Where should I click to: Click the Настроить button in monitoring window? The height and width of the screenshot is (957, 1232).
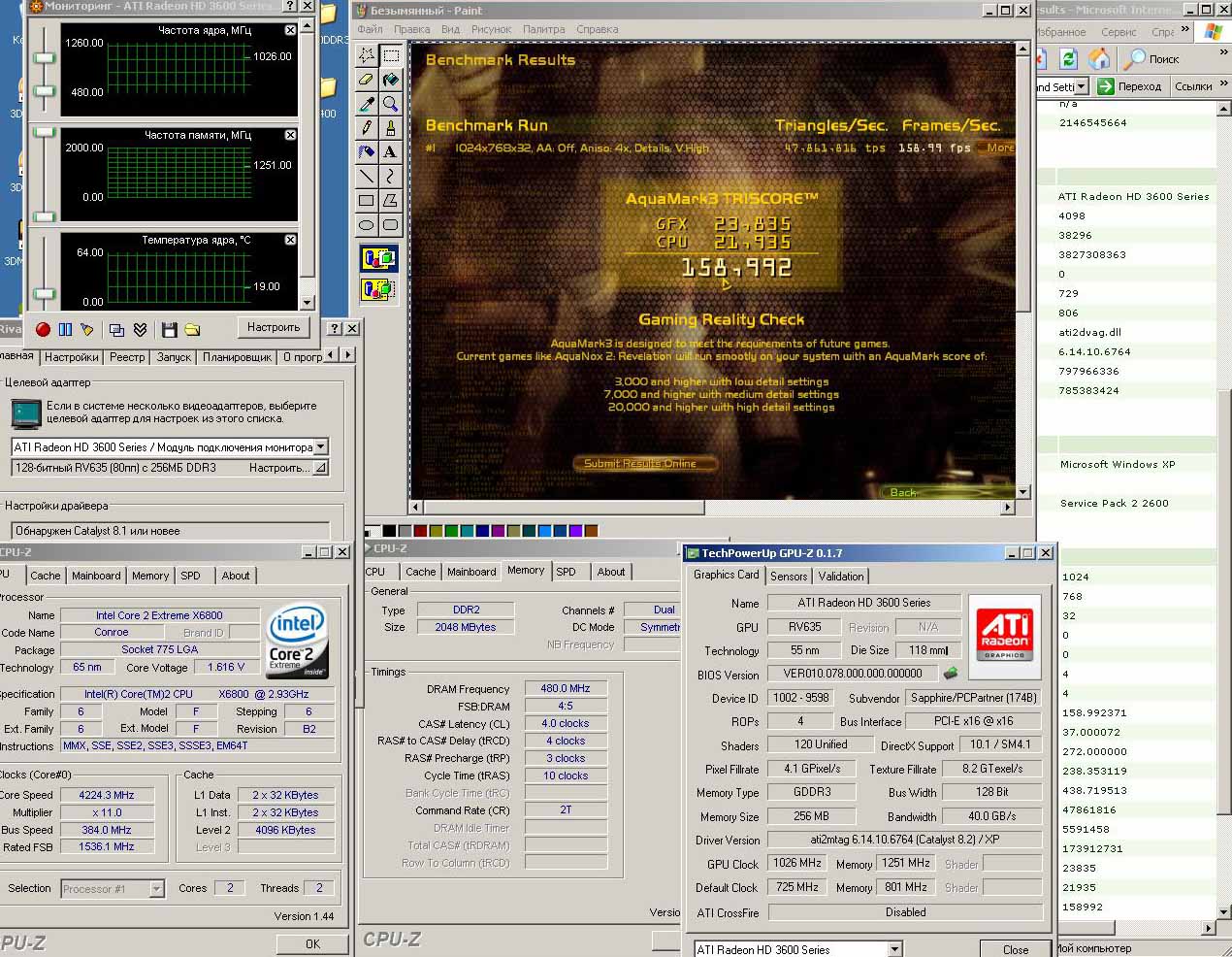point(274,328)
